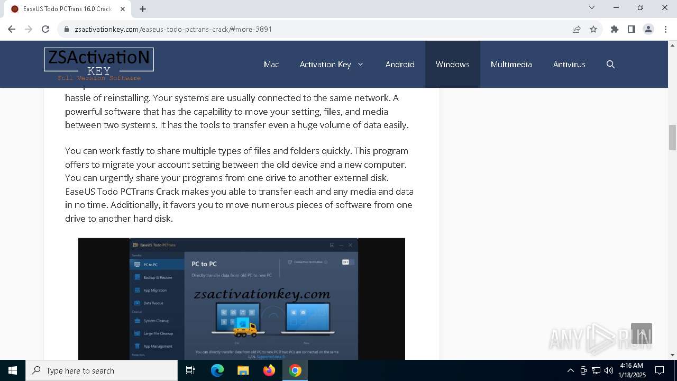
Task: Launch Firefox from the taskbar
Action: tap(269, 370)
